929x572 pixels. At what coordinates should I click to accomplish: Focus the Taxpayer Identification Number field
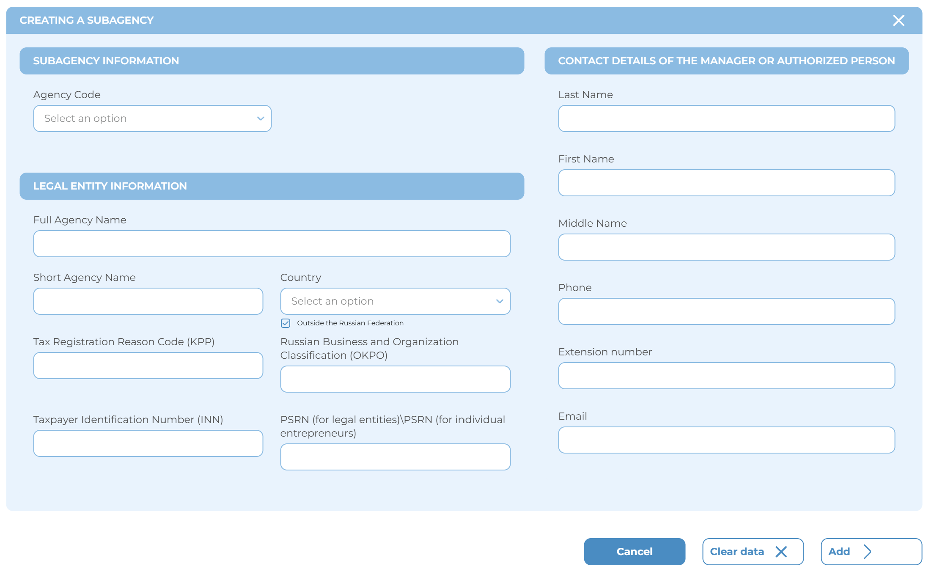click(148, 443)
